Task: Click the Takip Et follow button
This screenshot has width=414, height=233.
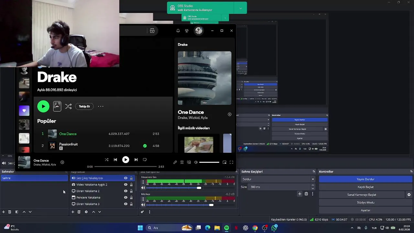Action: 84,106
